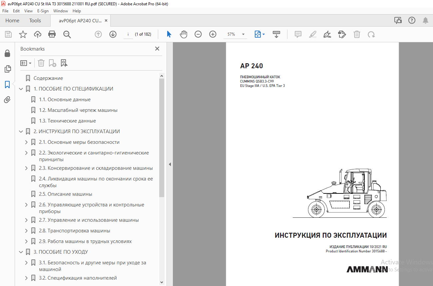
Task: Open the Help menu
Action: 77,11
